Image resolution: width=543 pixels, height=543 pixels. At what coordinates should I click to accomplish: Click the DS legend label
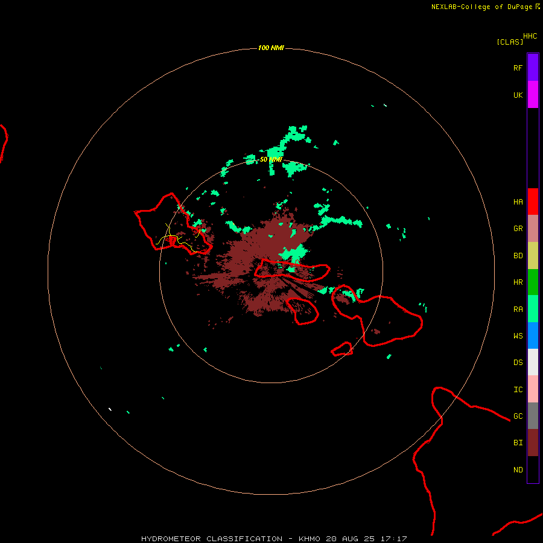pyautogui.click(x=518, y=363)
